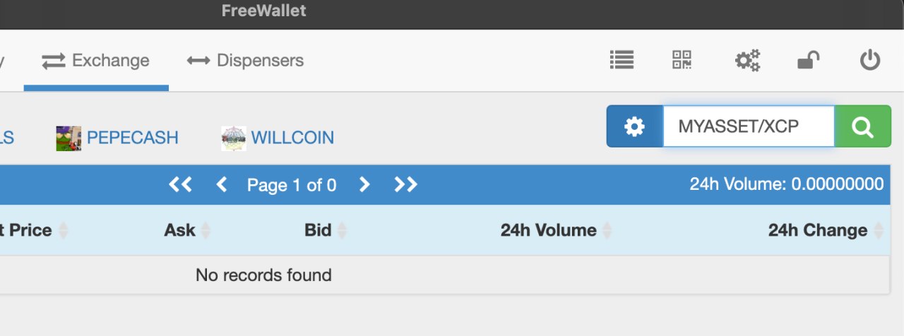Click the market settings gear button
Screen dimensions: 904x336
[x=634, y=127]
